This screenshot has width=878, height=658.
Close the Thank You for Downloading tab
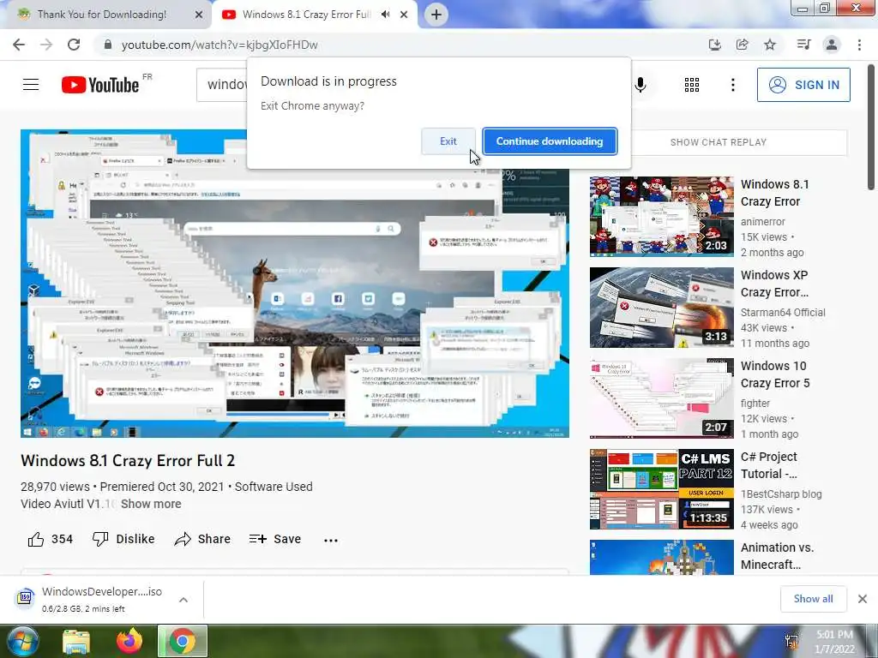click(x=198, y=15)
